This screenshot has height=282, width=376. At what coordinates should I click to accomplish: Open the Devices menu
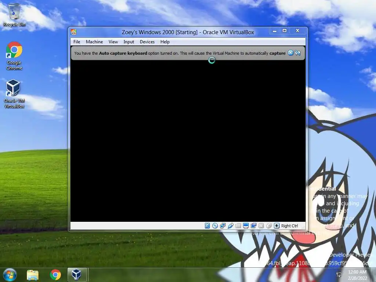click(147, 42)
